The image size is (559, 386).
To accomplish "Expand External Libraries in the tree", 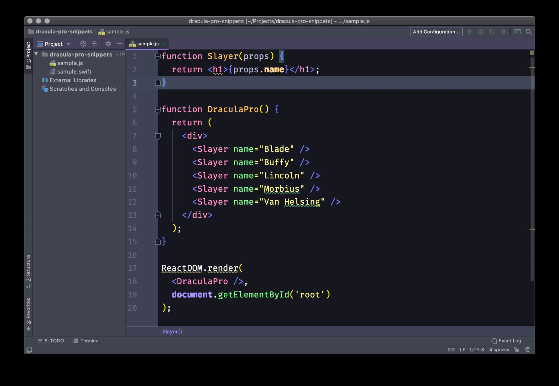I will point(73,80).
